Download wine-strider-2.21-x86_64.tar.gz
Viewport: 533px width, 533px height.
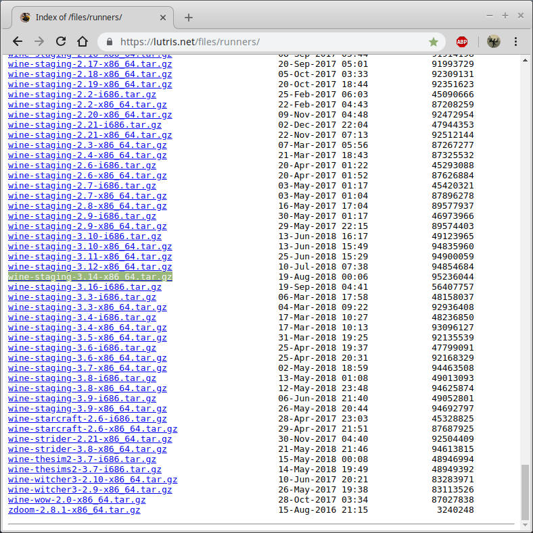90,439
